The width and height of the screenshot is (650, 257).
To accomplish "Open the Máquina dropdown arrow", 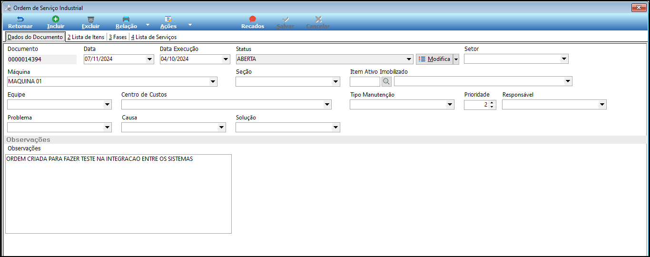I will pyautogui.click(x=213, y=82).
